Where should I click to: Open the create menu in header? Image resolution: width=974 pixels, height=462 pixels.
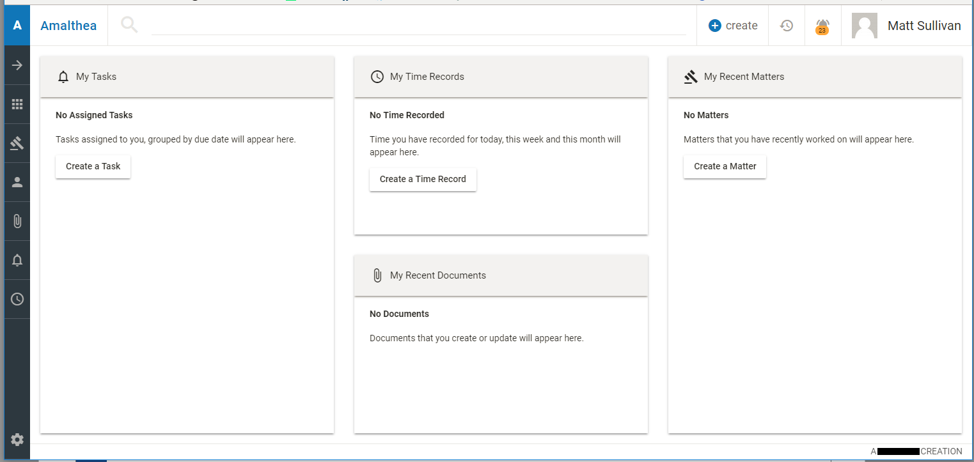pos(733,26)
